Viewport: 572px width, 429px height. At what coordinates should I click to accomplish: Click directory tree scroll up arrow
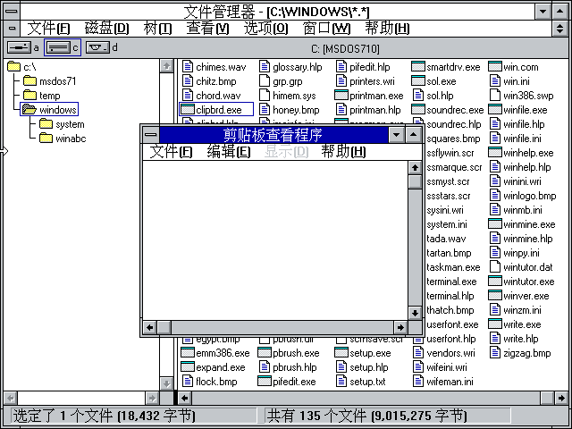click(166, 66)
